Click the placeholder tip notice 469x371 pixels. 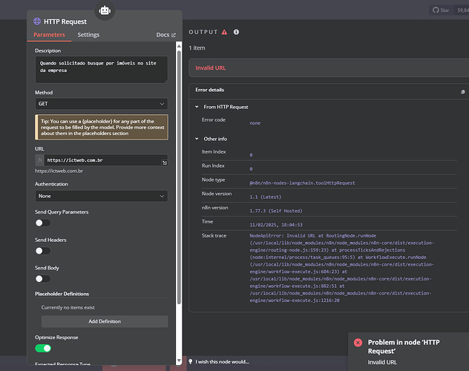(x=102, y=128)
